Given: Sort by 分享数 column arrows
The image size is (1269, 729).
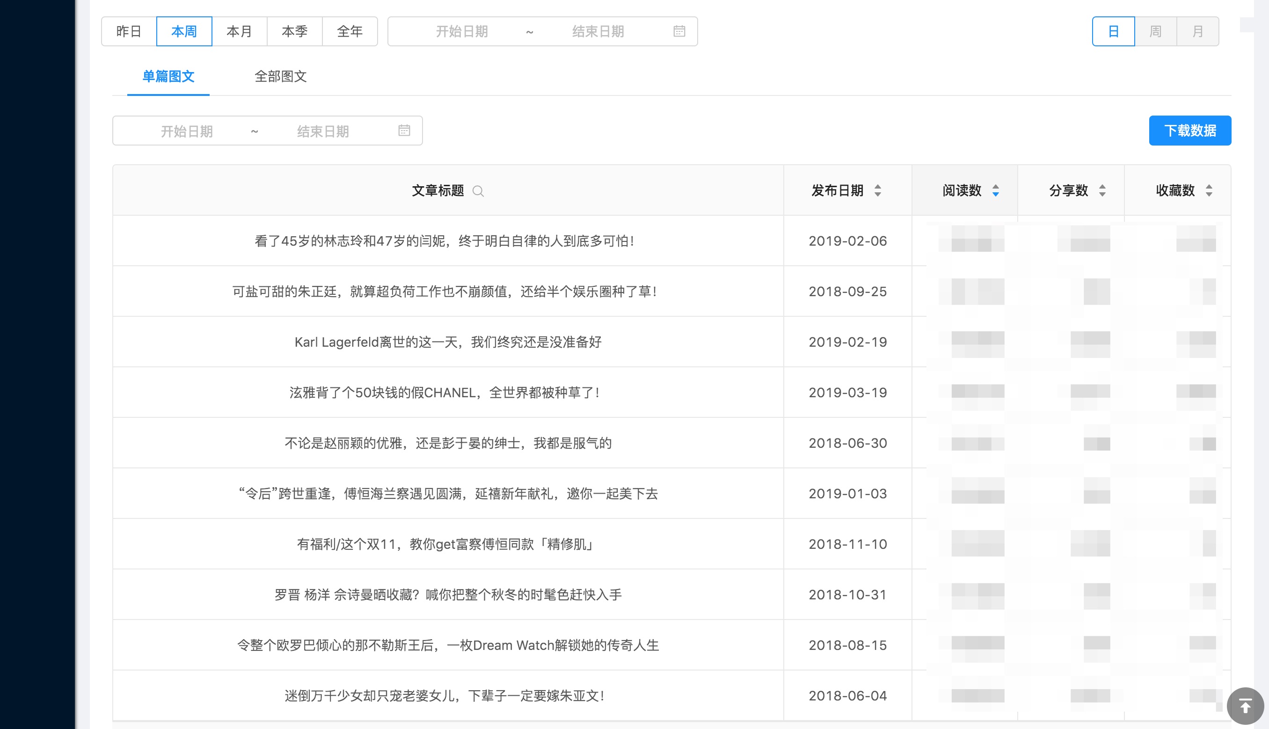Looking at the screenshot, I should coord(1102,191).
